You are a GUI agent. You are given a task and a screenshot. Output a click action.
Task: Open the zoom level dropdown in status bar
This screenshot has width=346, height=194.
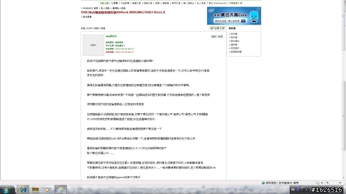[340, 183]
